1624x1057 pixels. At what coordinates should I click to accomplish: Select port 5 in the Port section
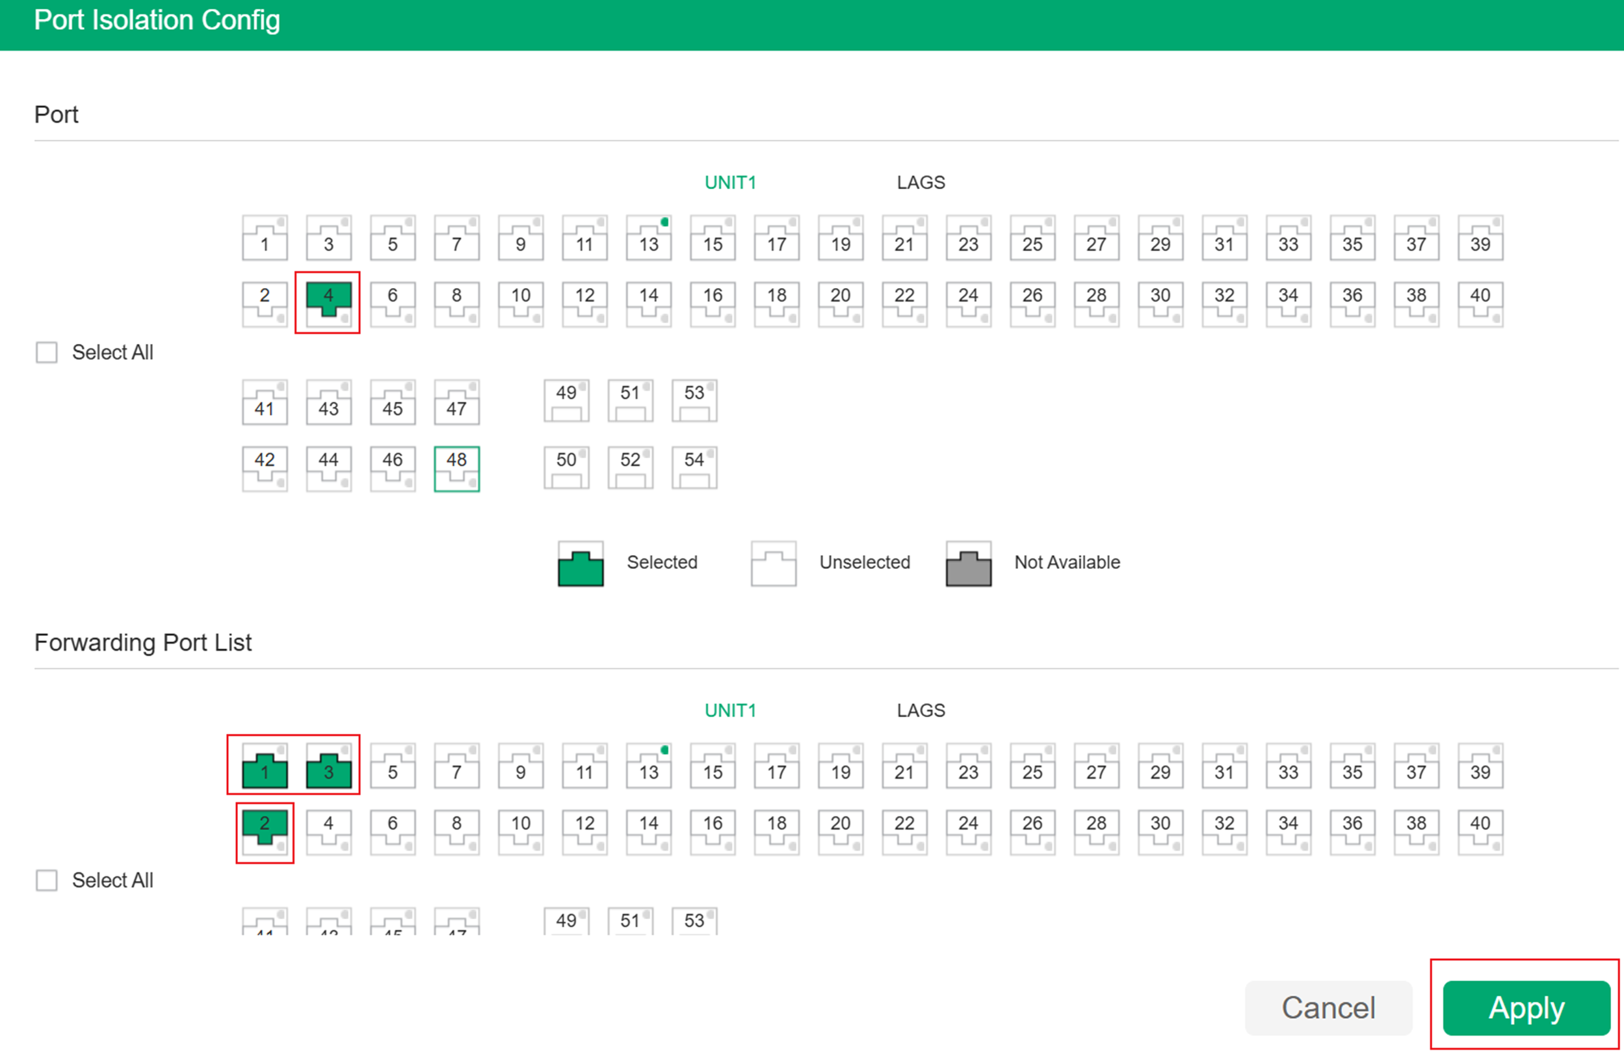point(393,238)
